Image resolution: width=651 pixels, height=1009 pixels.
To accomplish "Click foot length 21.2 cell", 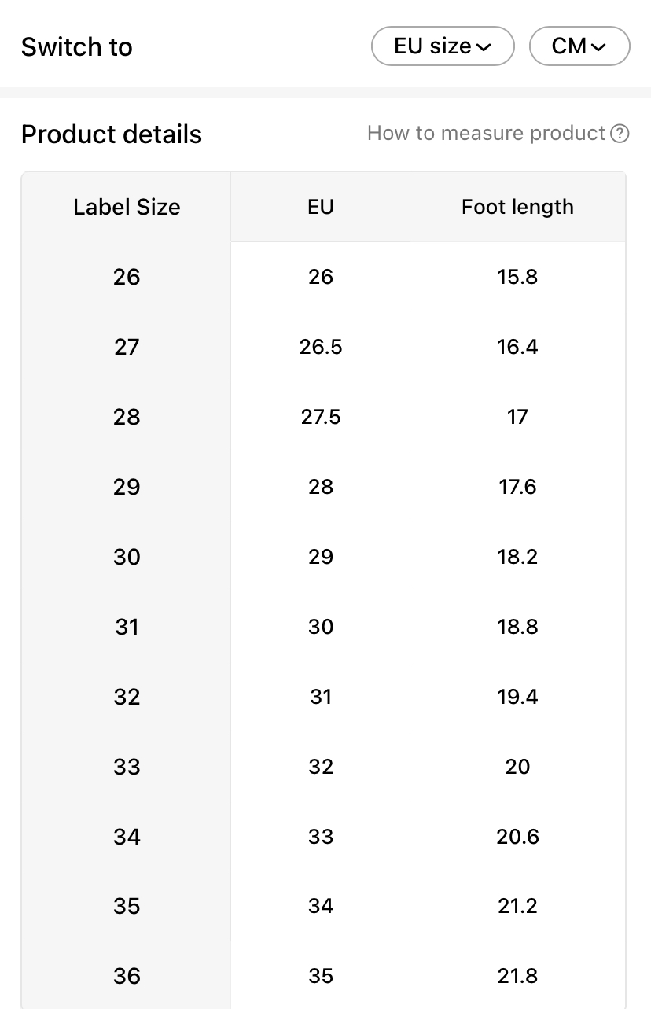I will pyautogui.click(x=517, y=906).
